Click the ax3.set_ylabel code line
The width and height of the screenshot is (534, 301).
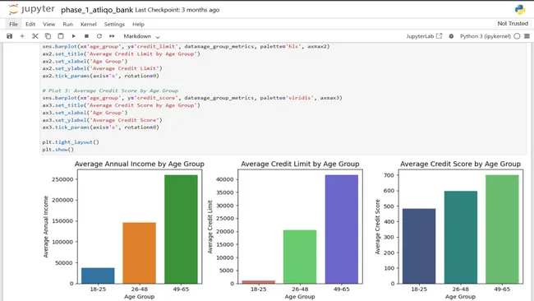pos(102,120)
